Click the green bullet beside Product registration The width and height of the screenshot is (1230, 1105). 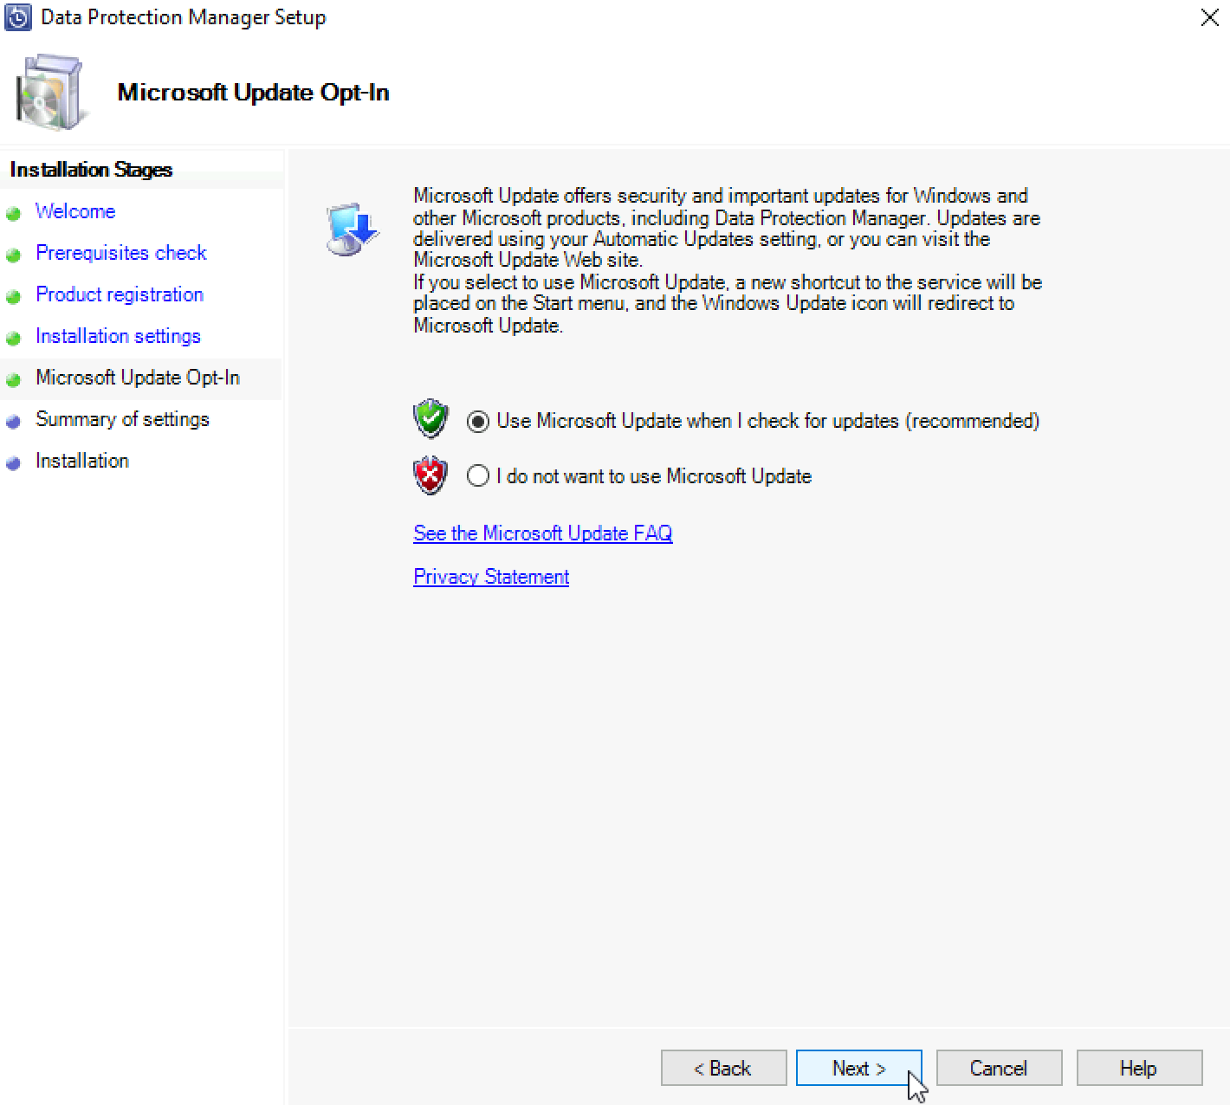click(13, 297)
